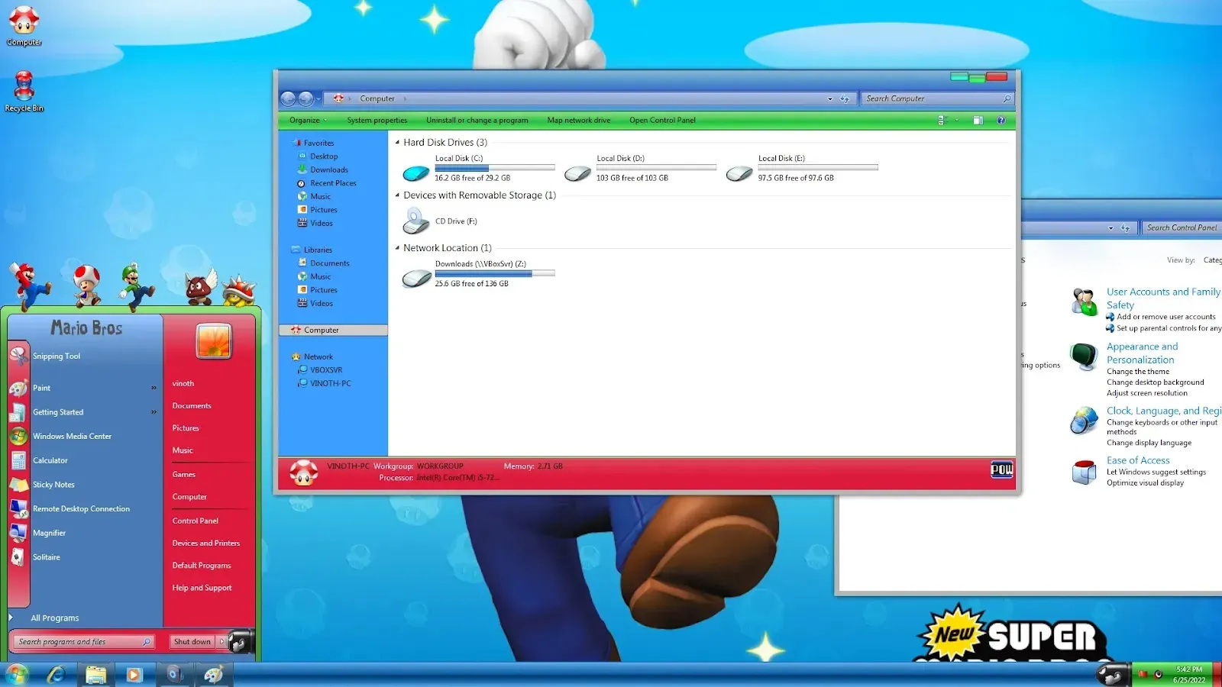Screen dimensions: 1222x687
Task: Open Appearance and Personalization link
Action: (1141, 353)
